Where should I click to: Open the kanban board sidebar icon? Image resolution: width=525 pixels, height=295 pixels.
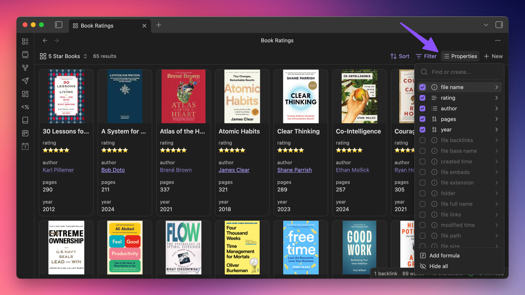(25, 133)
